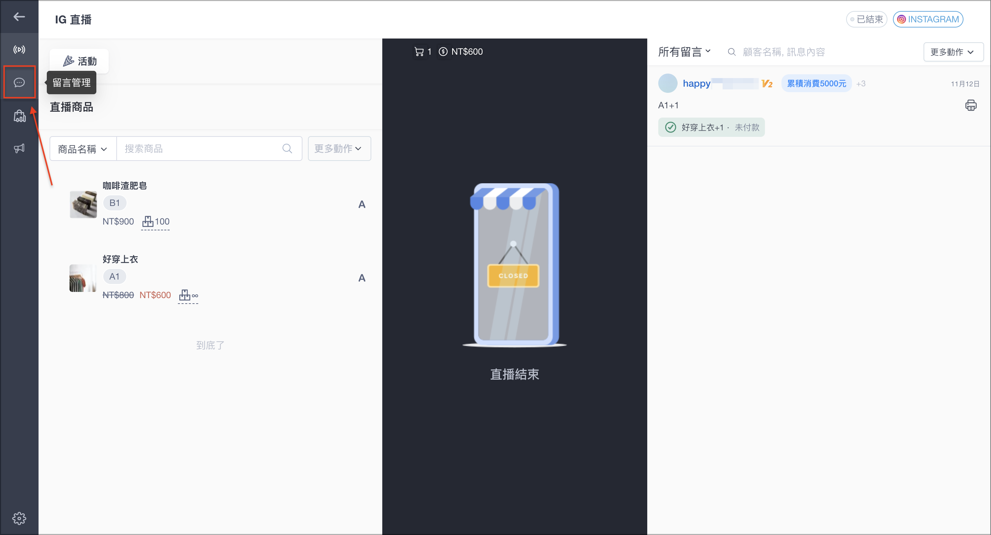This screenshot has width=991, height=535.
Task: Open the comment management chat icon
Action: pyautogui.click(x=19, y=82)
